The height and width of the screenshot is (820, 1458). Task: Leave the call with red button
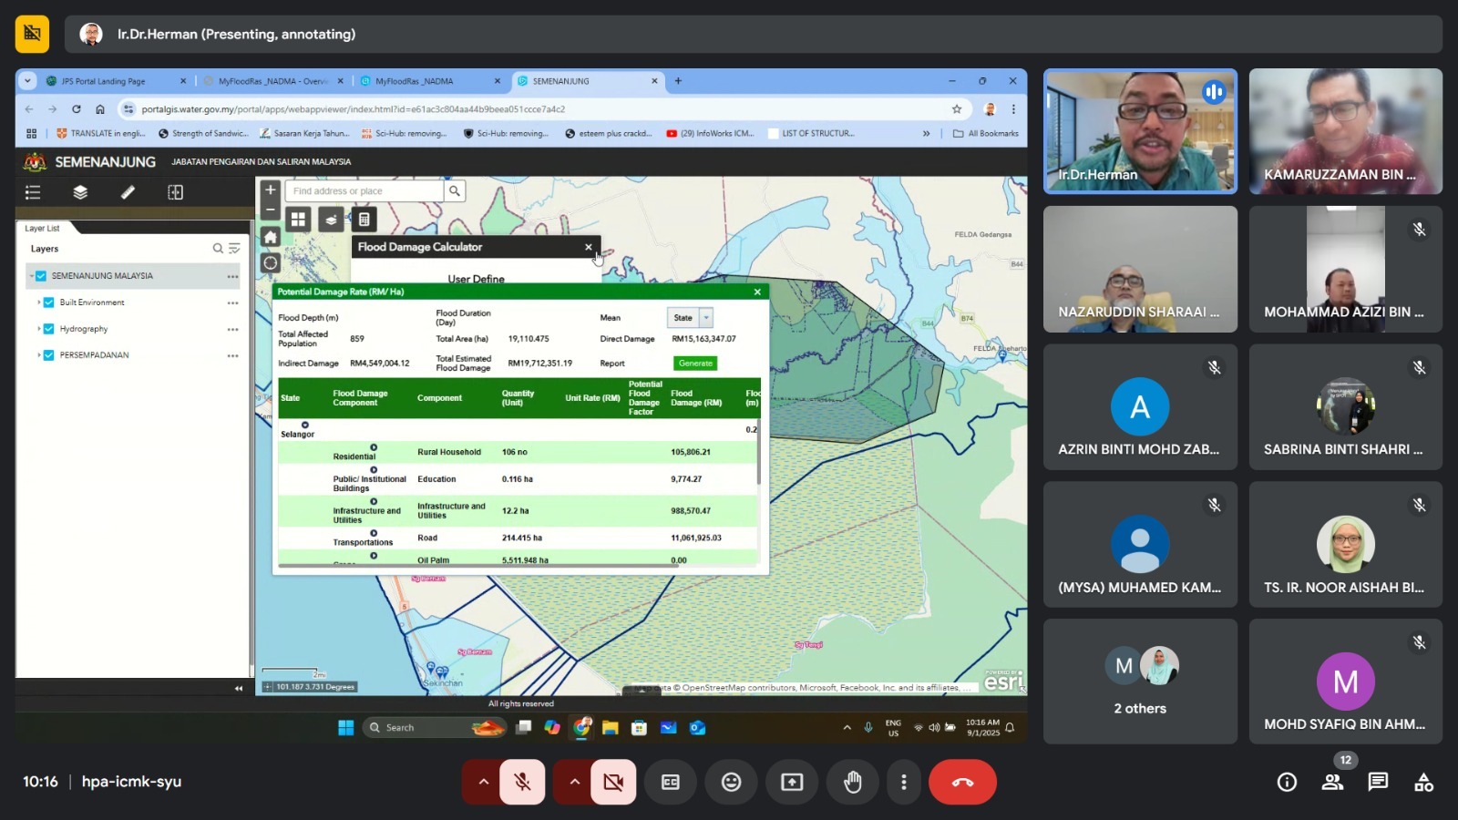click(x=962, y=782)
